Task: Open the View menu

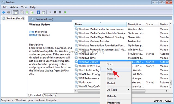Action: (x=24, y=7)
